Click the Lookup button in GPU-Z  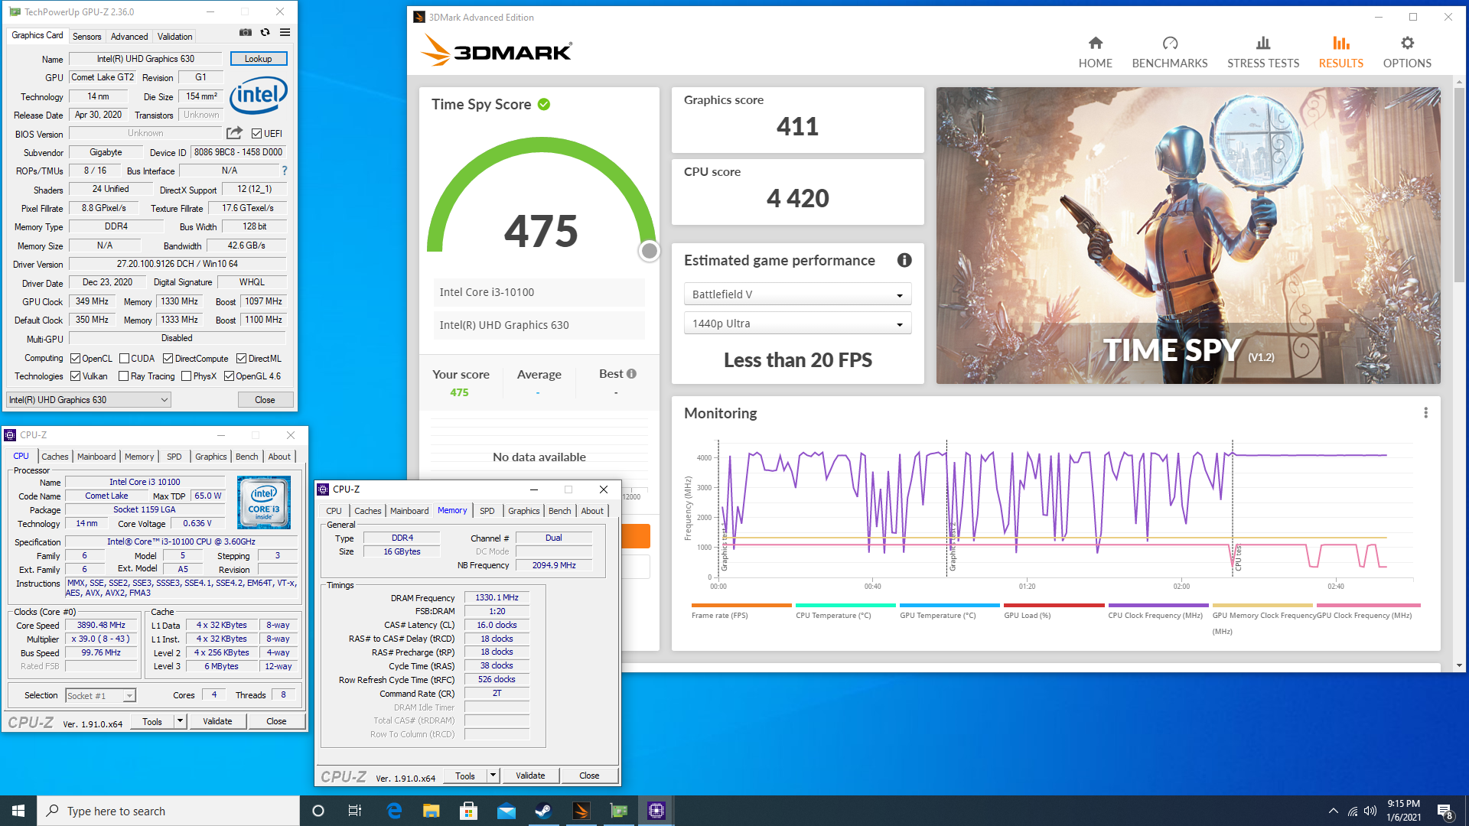[x=258, y=59]
